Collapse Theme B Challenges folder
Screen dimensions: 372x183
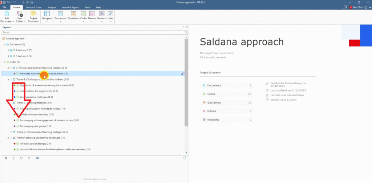pyautogui.click(x=8, y=80)
